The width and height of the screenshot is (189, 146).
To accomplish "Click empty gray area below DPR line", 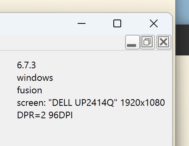I will point(85,133).
